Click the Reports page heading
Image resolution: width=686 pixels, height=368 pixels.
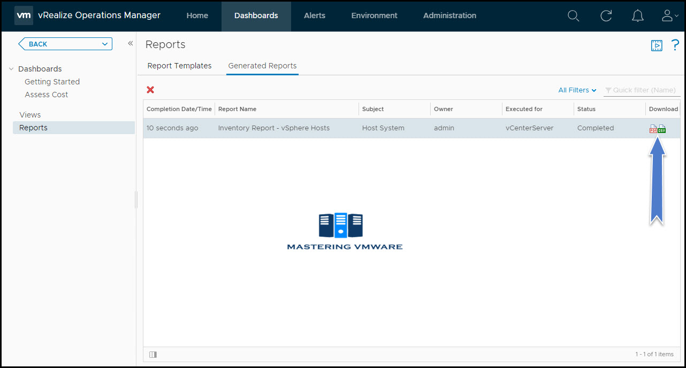click(x=165, y=44)
